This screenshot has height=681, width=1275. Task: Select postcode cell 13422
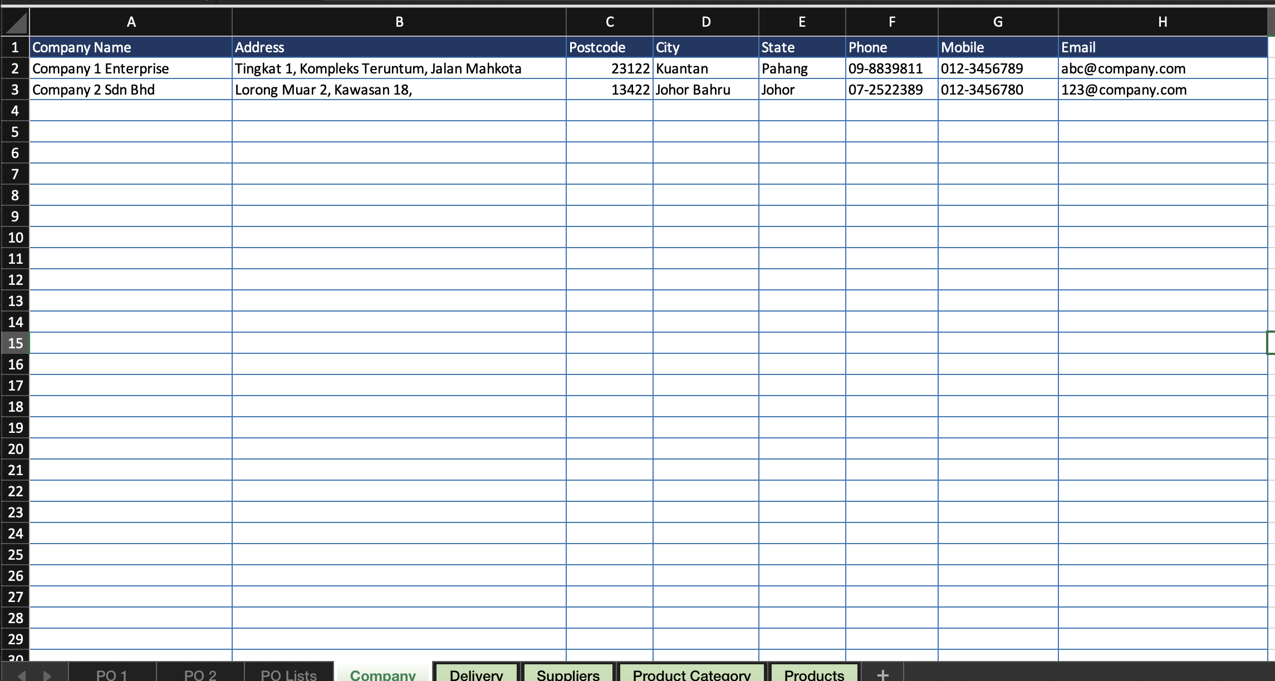(x=610, y=90)
